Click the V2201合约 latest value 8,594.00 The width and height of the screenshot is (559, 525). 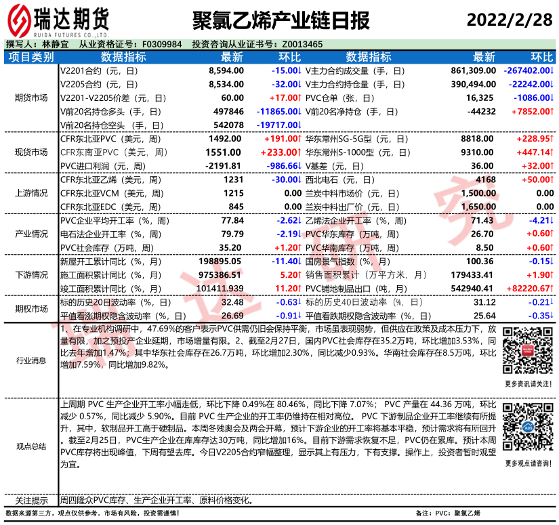point(226,70)
